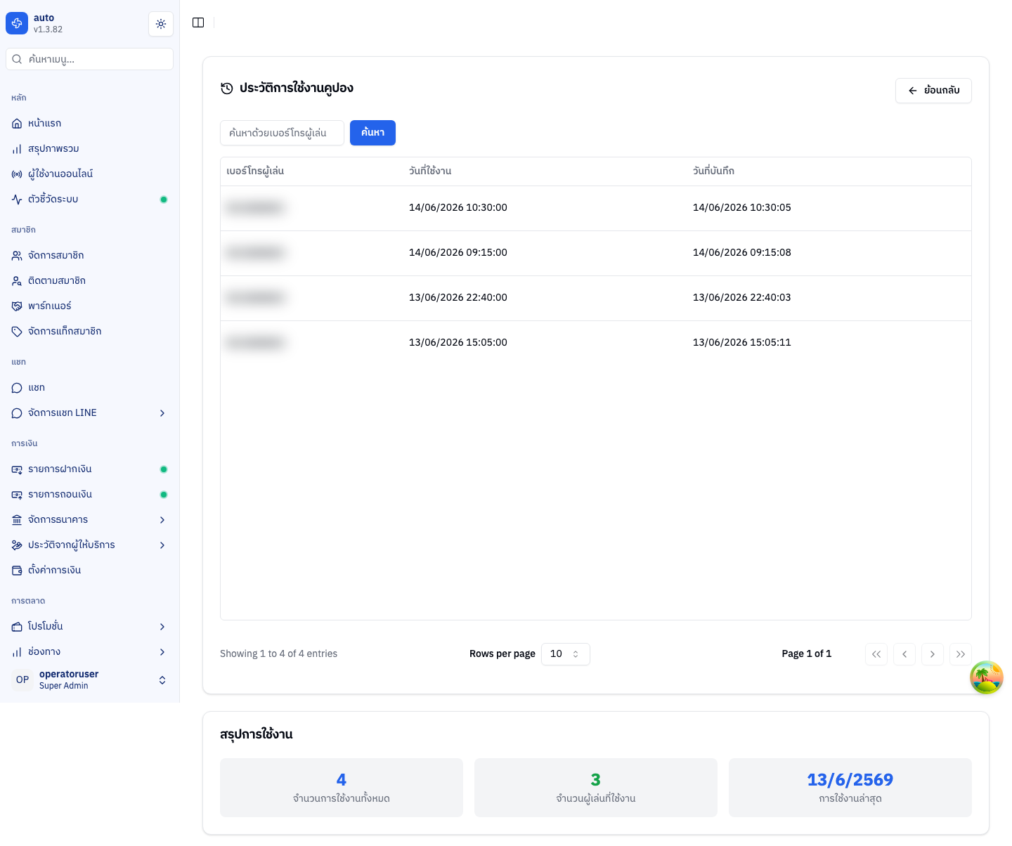The width and height of the screenshot is (1012, 846).
Task: Go to next page of table
Action: (x=933, y=654)
